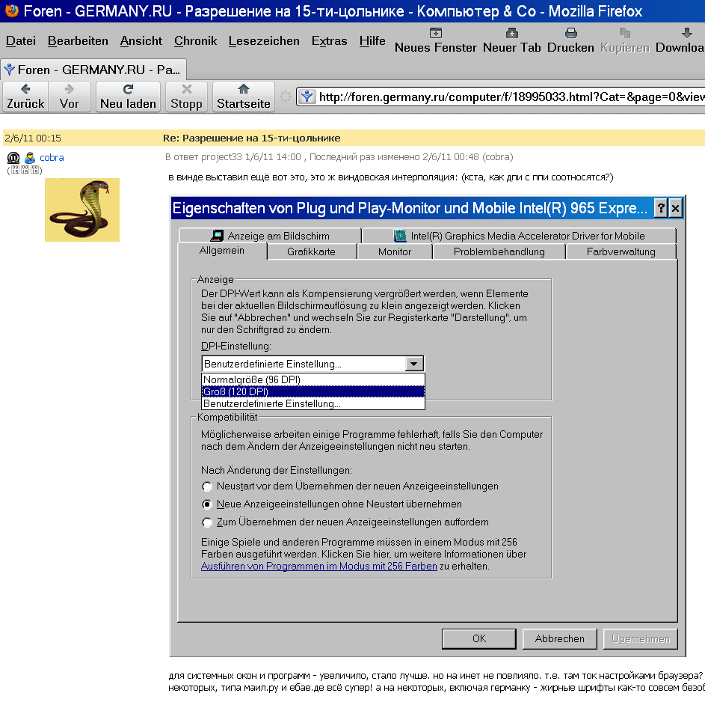705x702 pixels.
Task: Click the Abbrechen button
Action: (x=560, y=638)
